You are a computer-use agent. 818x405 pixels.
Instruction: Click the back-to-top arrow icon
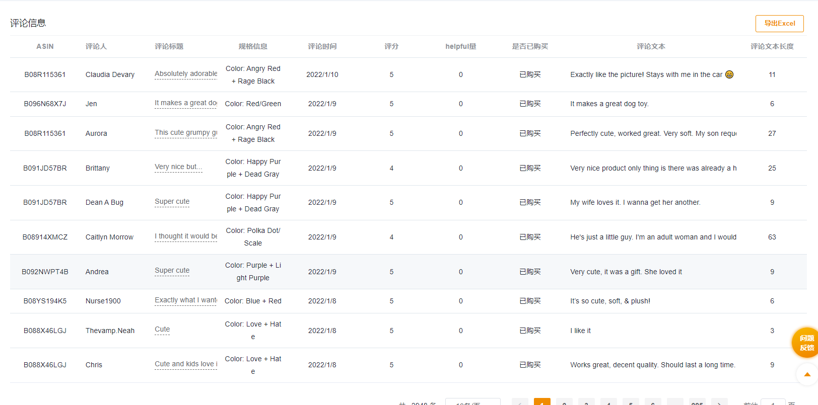point(807,374)
